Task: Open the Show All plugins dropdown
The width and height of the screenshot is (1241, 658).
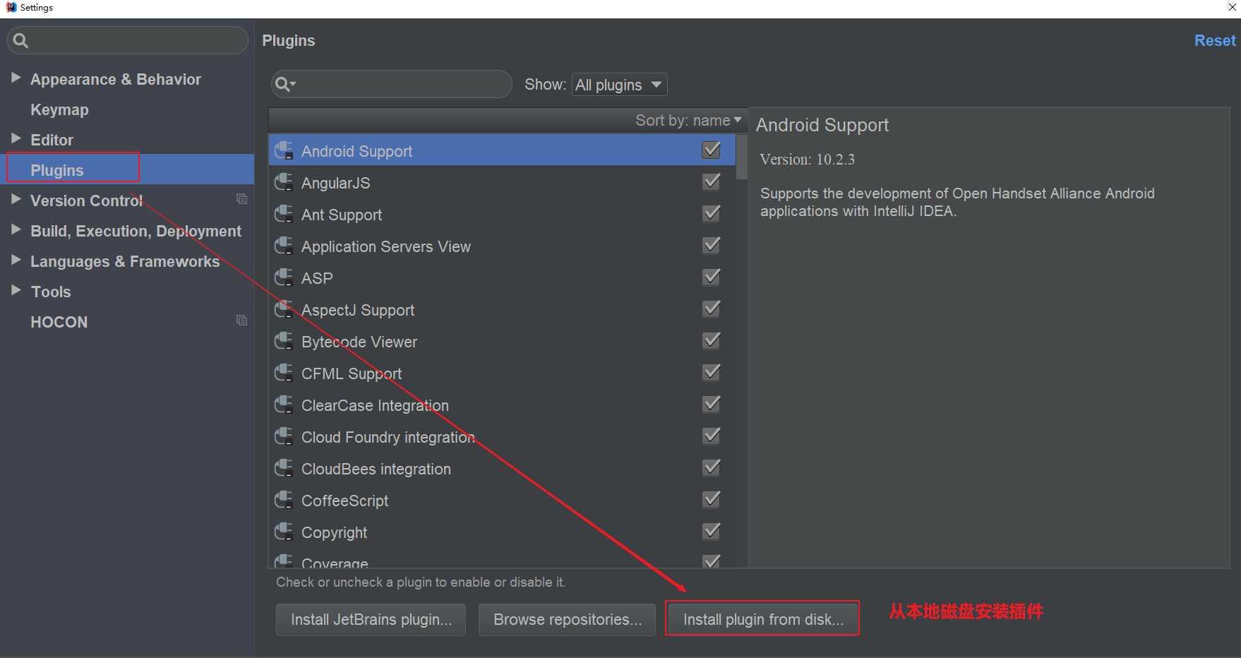Action: (x=619, y=85)
